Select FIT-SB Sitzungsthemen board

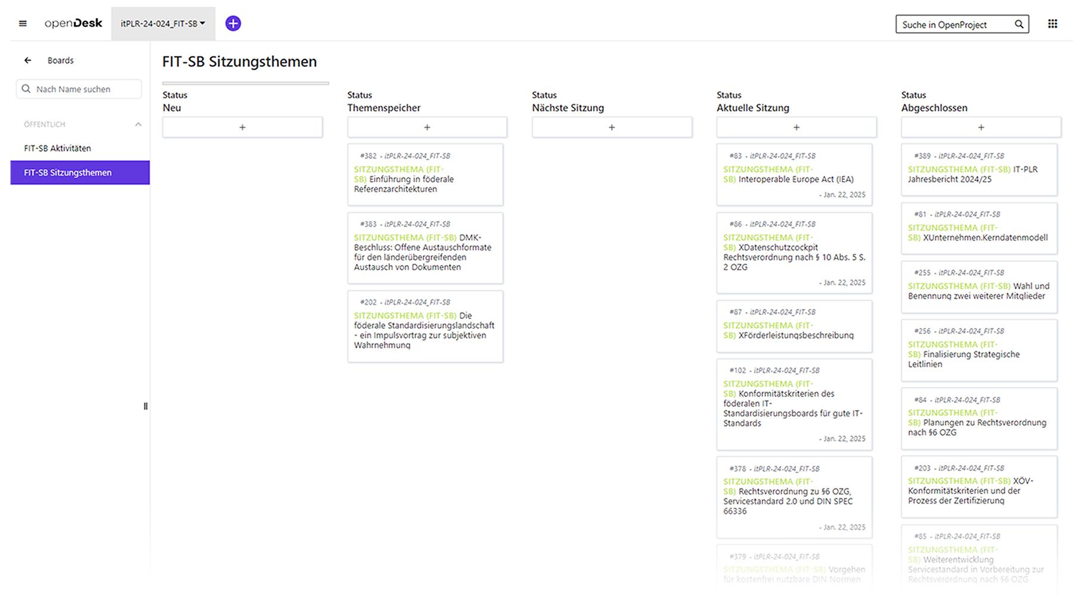pyautogui.click(x=68, y=173)
